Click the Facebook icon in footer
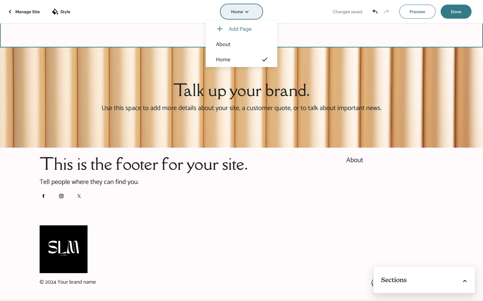Image resolution: width=483 pixels, height=301 pixels. (43, 196)
